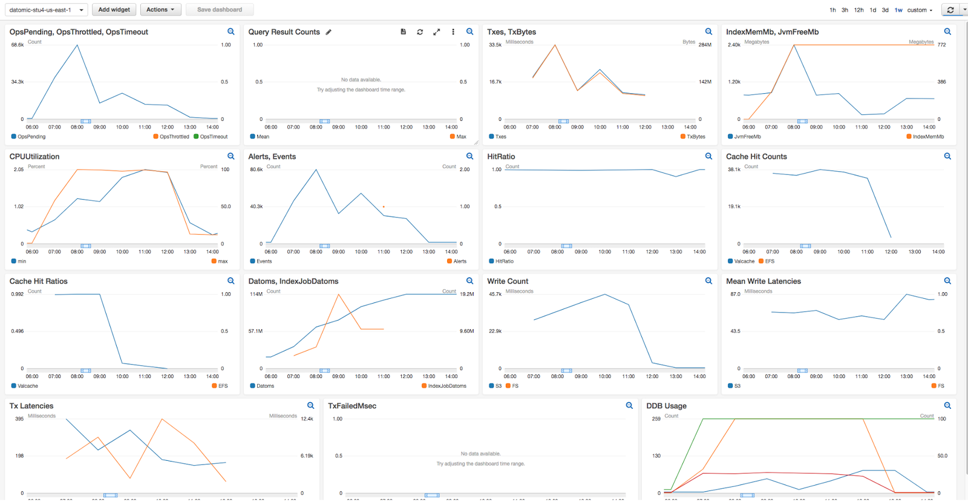This screenshot has height=502, width=968.
Task: Open the refresh interval options arrow
Action: (x=964, y=10)
